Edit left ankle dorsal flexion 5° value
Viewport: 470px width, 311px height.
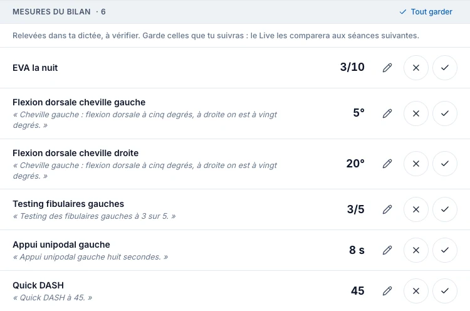387,113
